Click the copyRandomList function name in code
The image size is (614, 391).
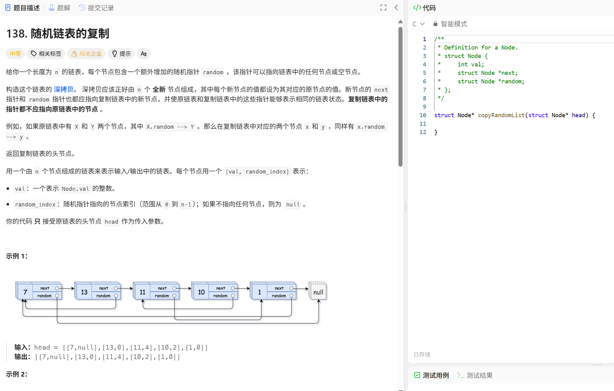click(501, 115)
